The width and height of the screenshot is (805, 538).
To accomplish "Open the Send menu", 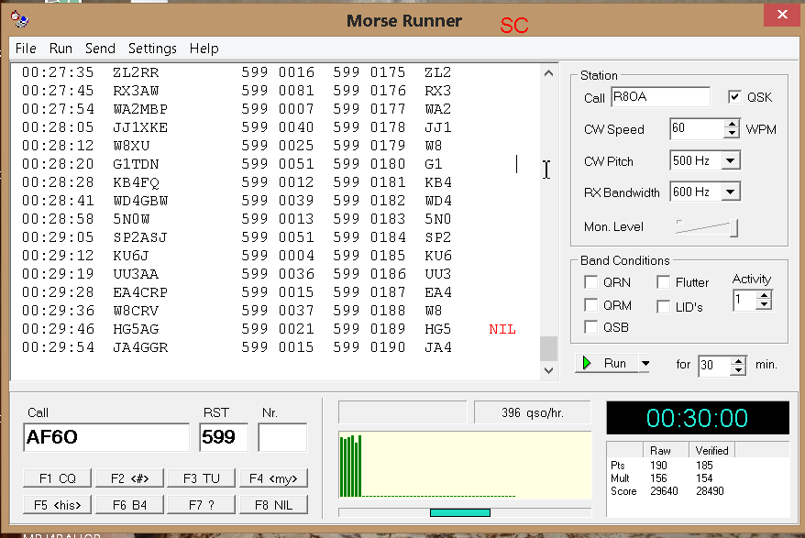I will 100,48.
